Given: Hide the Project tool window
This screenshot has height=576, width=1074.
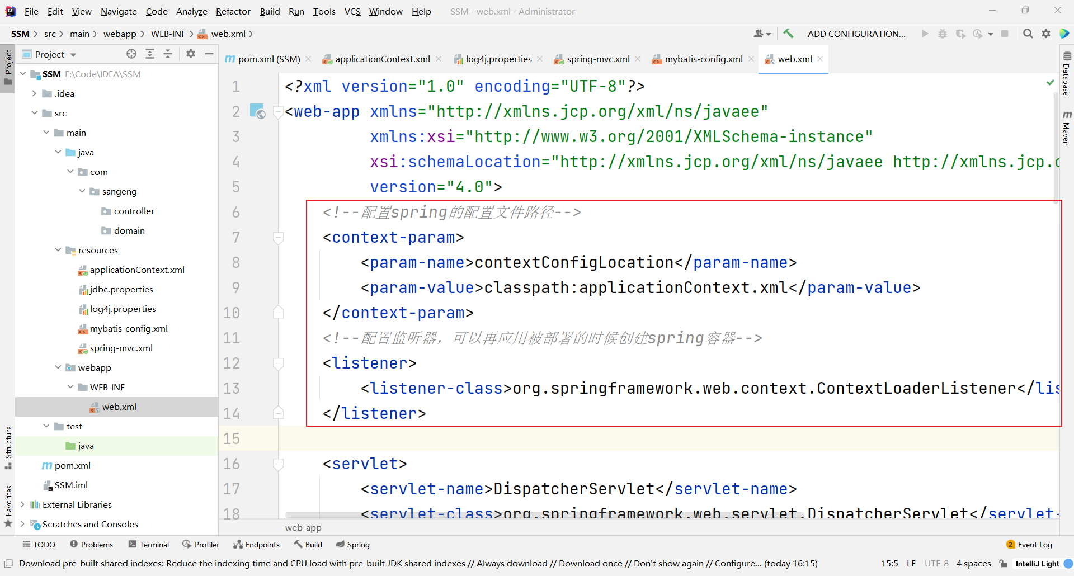Looking at the screenshot, I should tap(209, 54).
